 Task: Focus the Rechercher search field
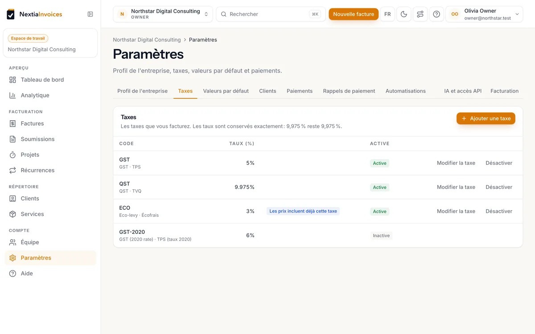point(271,14)
